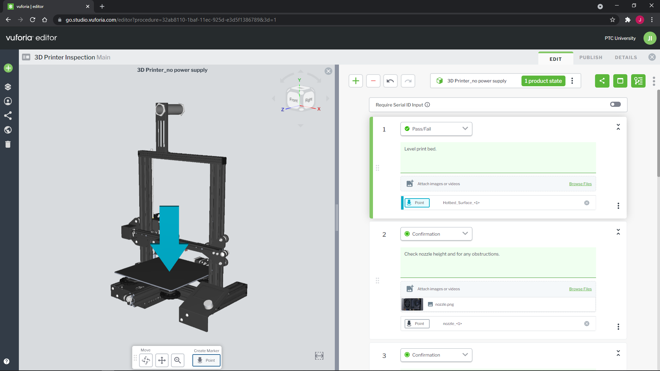Open the layers stack sidebar icon
Viewport: 660px width, 371px height.
(x=8, y=87)
